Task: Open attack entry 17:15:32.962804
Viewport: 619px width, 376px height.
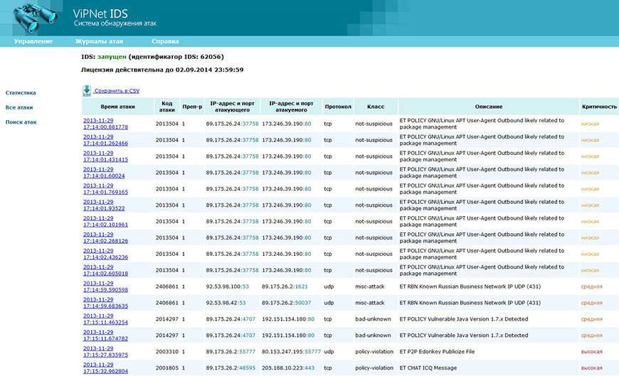Action: tap(105, 367)
